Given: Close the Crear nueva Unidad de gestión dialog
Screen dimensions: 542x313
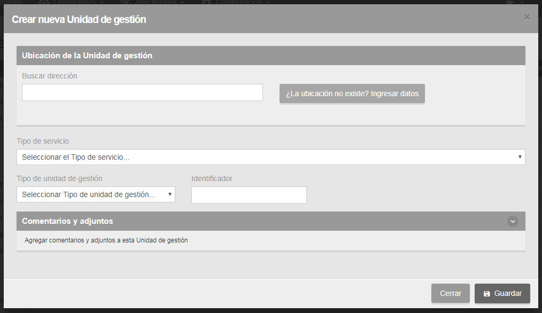Looking at the screenshot, I should click(x=526, y=17).
